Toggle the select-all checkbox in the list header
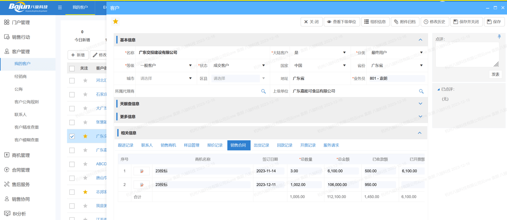The image size is (507, 220). [x=72, y=68]
